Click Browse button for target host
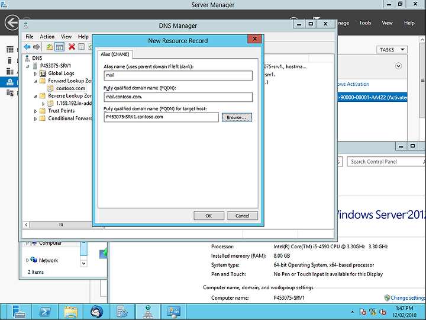426x320 pixels. [x=237, y=117]
